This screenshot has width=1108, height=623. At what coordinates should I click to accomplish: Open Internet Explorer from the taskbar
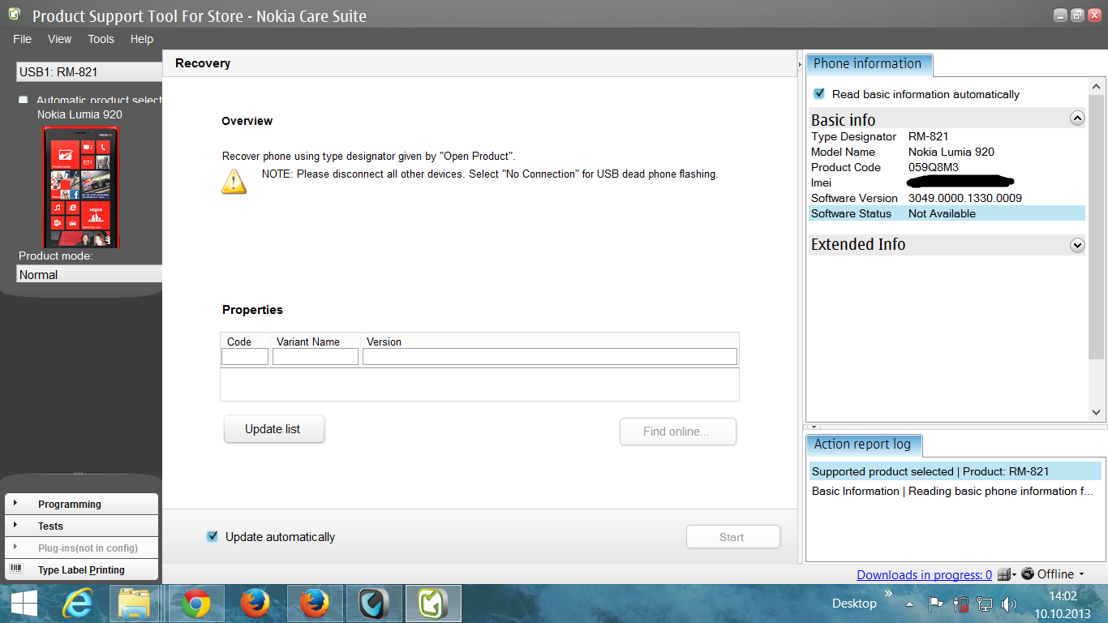click(77, 604)
